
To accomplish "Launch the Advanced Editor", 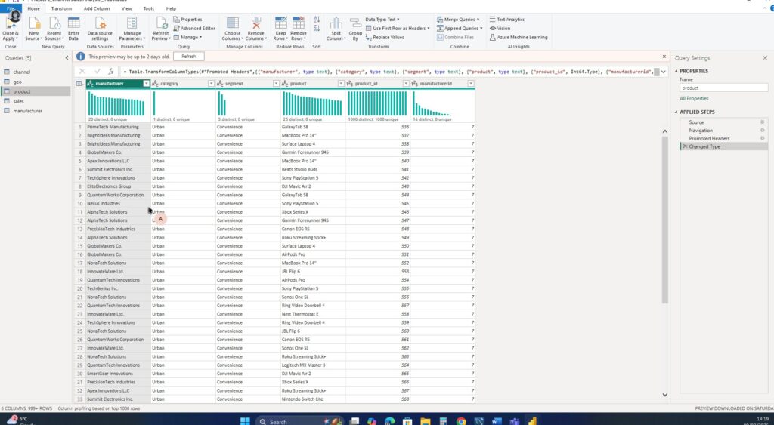I will point(194,28).
